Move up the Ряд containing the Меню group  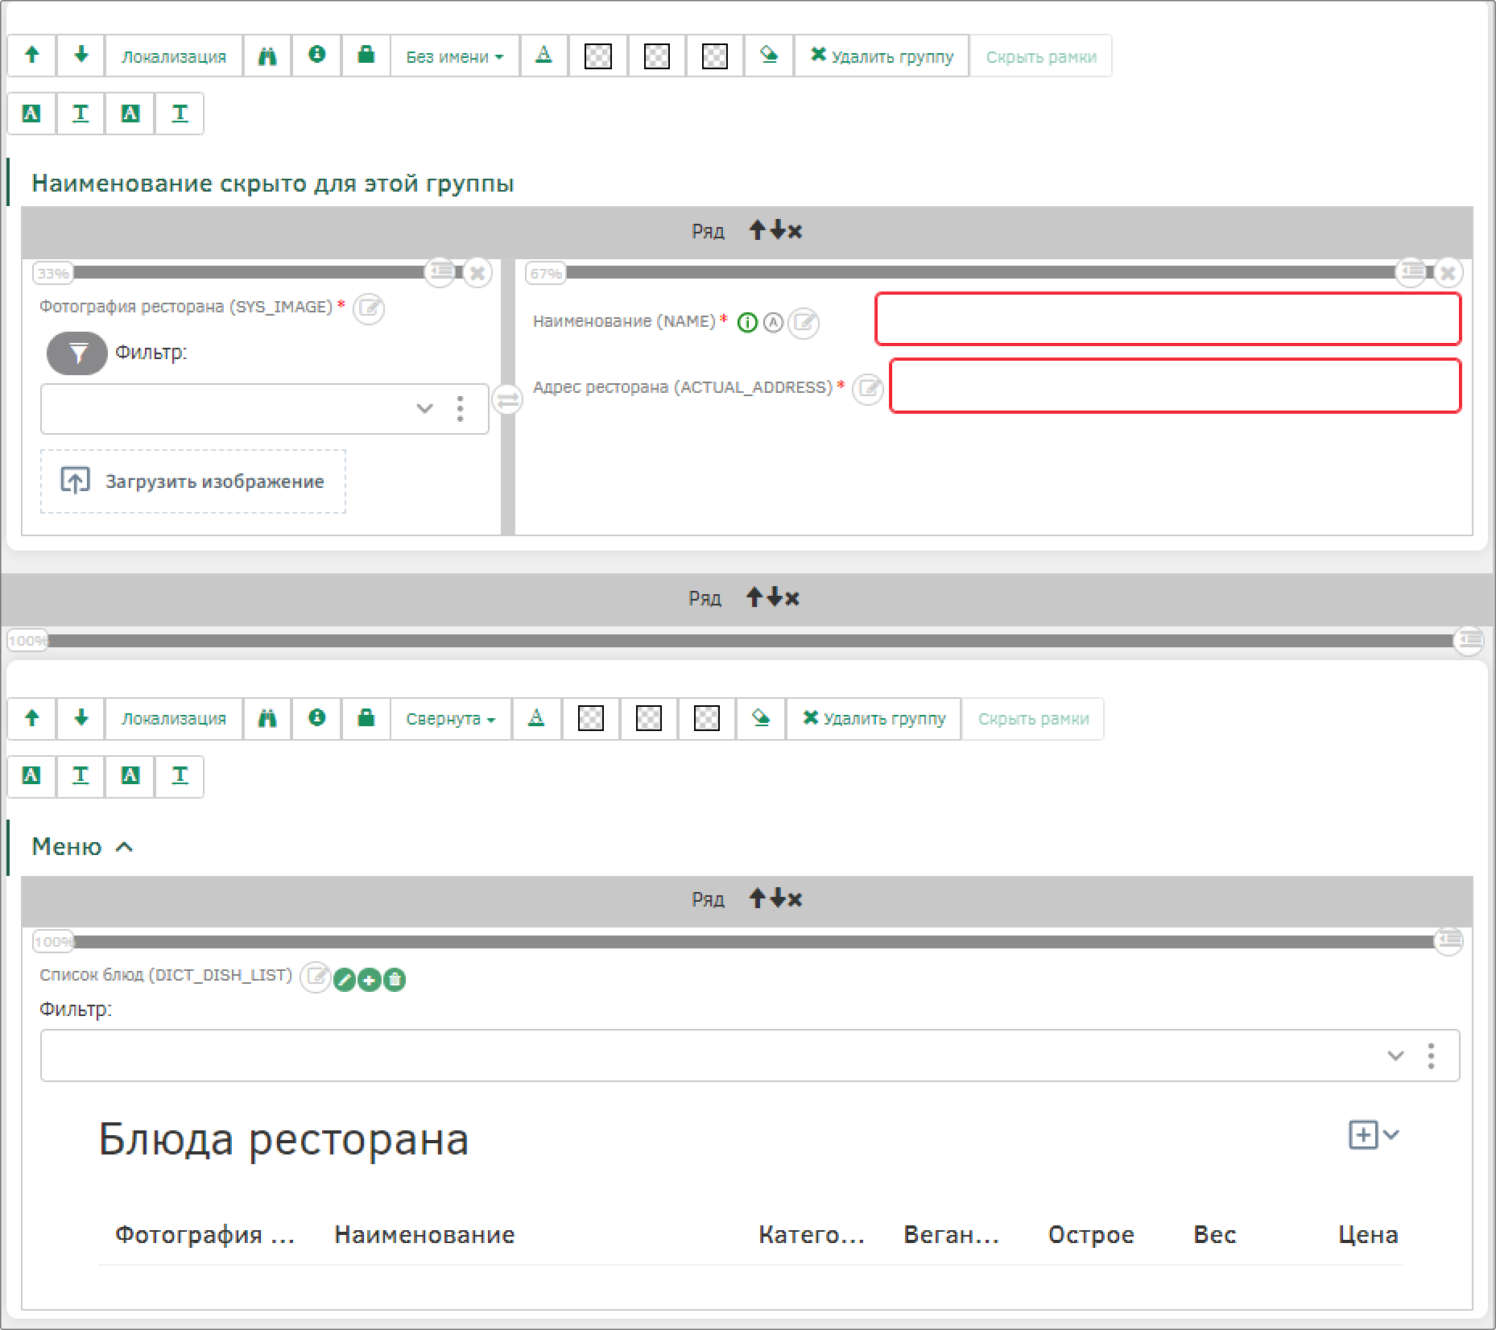[754, 597]
